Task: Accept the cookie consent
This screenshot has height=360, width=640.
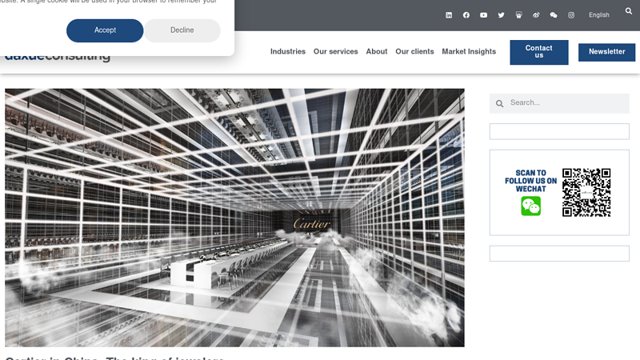Action: [105, 30]
